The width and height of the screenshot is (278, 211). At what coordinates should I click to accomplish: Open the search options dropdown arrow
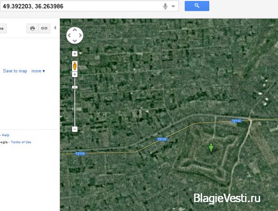tap(173, 7)
